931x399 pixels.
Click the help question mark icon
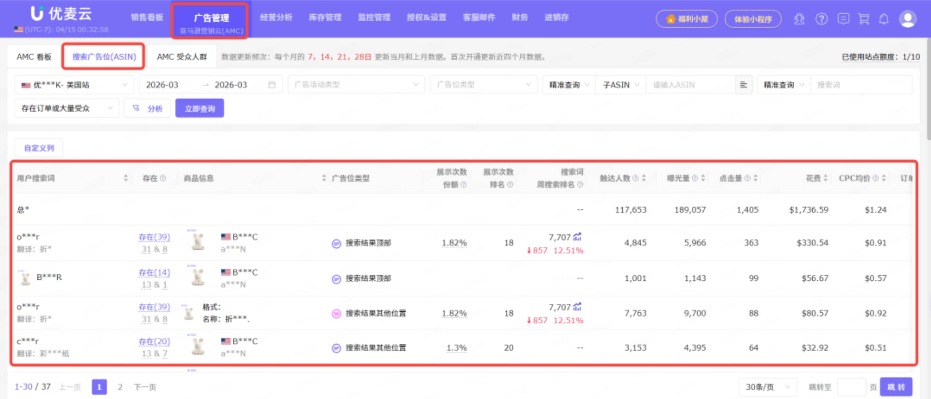(x=822, y=19)
